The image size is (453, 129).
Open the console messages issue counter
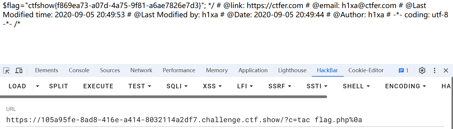click(403, 70)
